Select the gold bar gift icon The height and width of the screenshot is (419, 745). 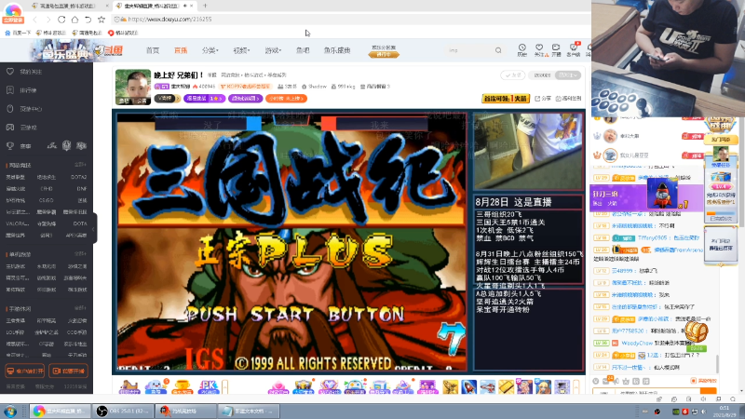coord(506,386)
